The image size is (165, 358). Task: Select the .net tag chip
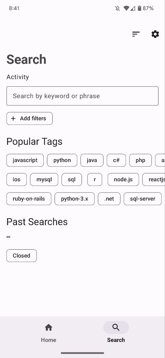point(109,199)
